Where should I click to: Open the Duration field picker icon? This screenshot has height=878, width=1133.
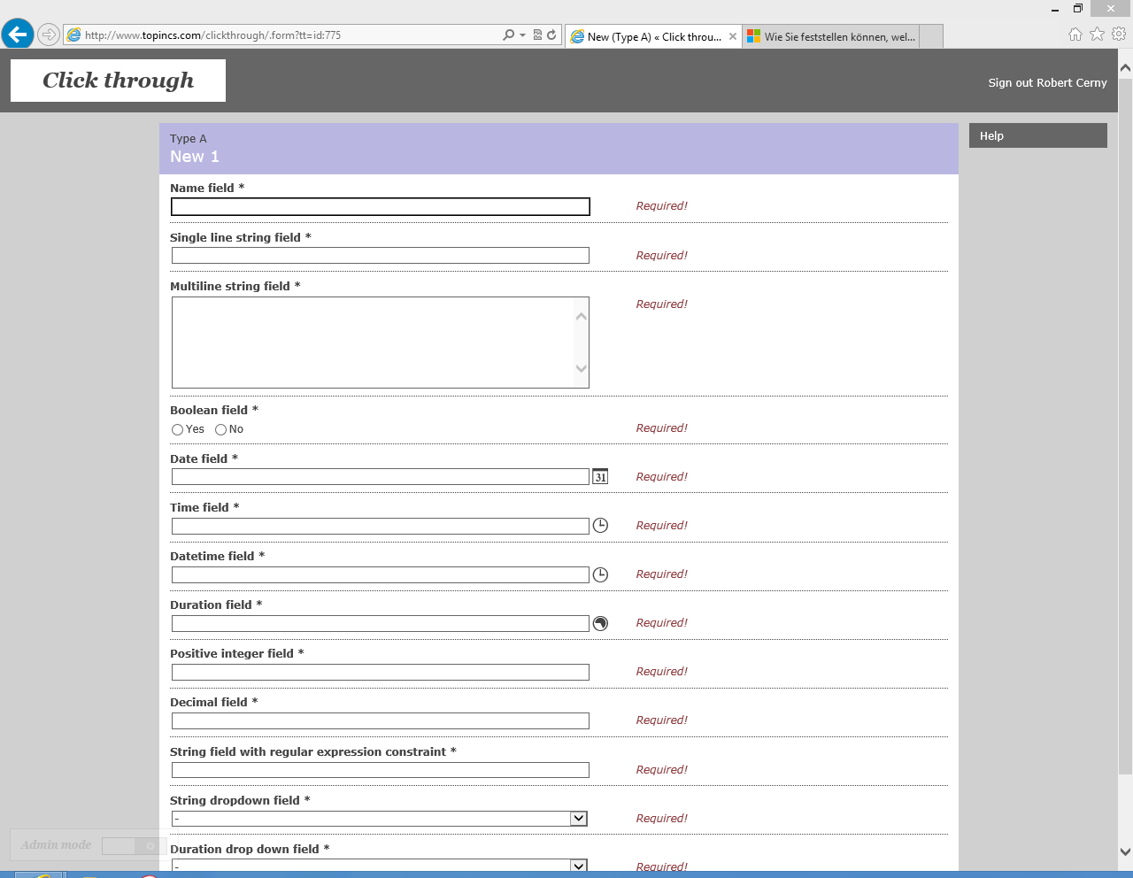600,623
